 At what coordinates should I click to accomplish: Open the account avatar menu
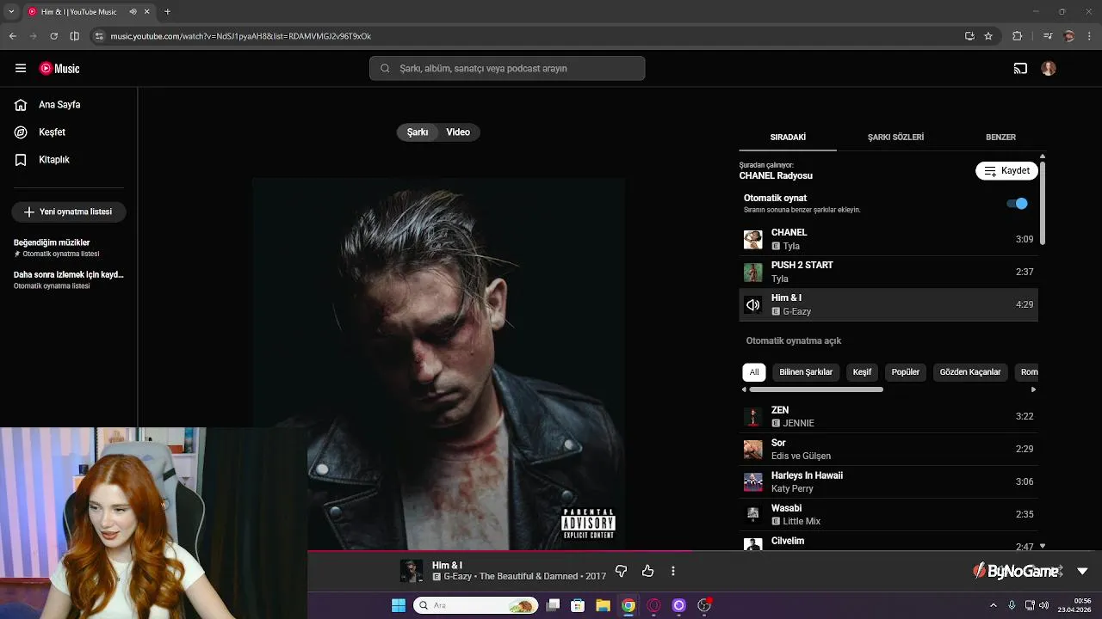coord(1048,69)
